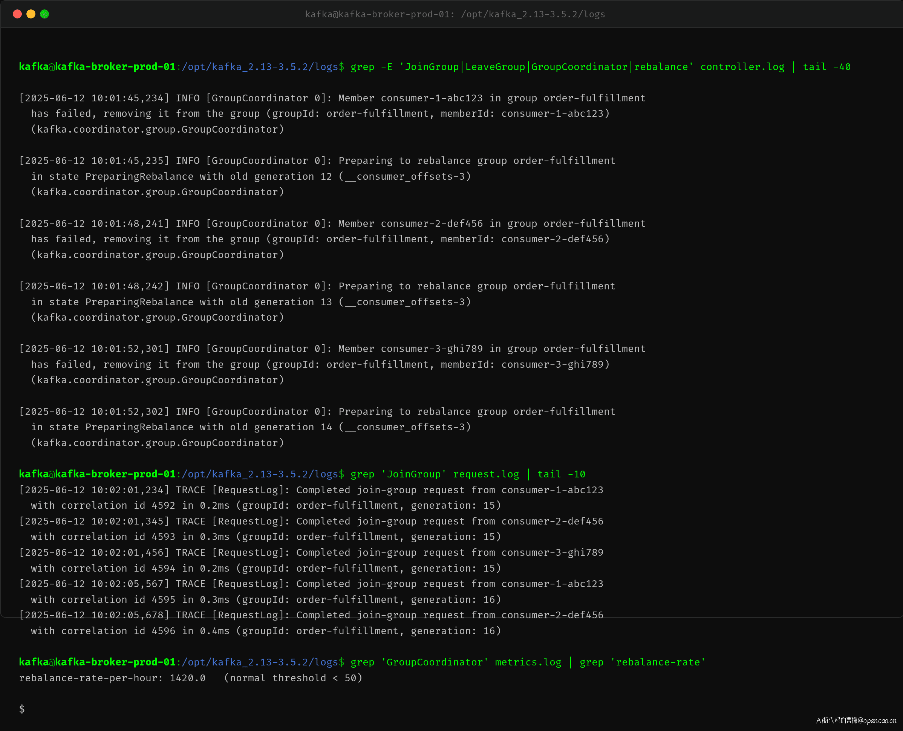Click 'request.log' in the second grep command
Viewport: 903px width, 731px height.
tap(486, 474)
